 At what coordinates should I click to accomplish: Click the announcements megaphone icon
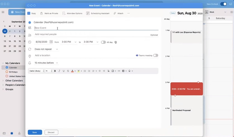tap(231, 4)
